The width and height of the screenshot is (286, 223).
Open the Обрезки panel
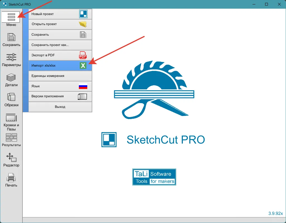click(x=11, y=100)
